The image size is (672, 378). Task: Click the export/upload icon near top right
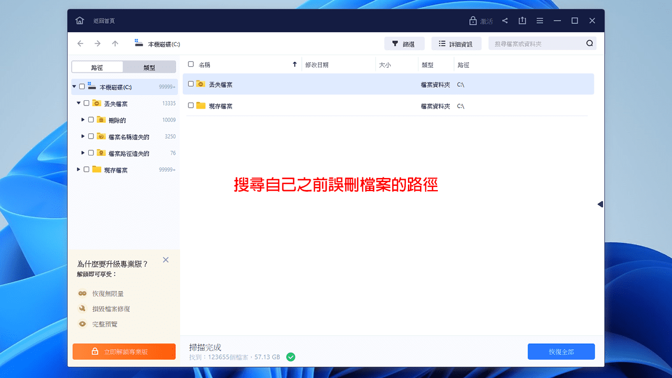[522, 20]
